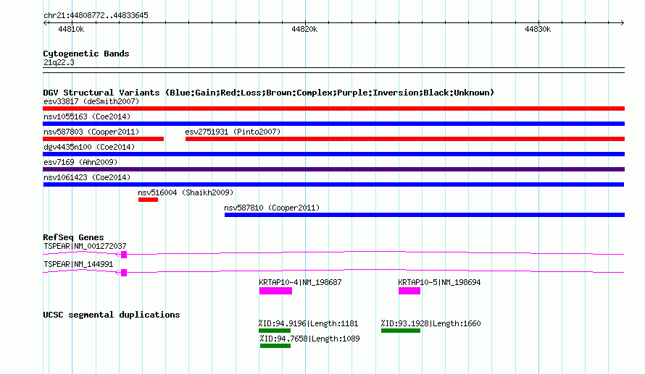
Task: Select the KRTAP10-4 magenta gene block
Action: pyautogui.click(x=275, y=291)
